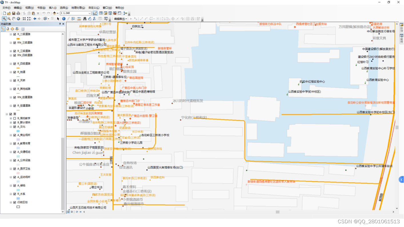404x227 pixels.
Task: Open the 编辑器 dropdown menu
Action: pos(120,19)
